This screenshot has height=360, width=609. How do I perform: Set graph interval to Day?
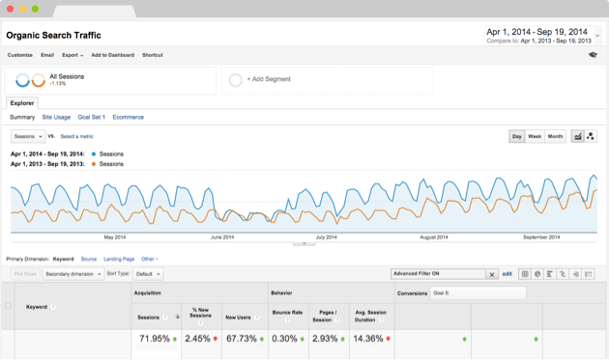pyautogui.click(x=517, y=136)
